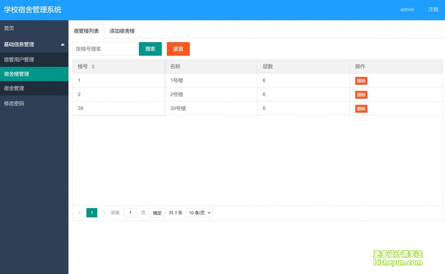Click the page number jump input

(130, 213)
